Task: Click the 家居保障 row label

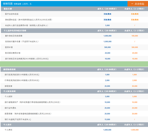Action: (x=28, y=114)
